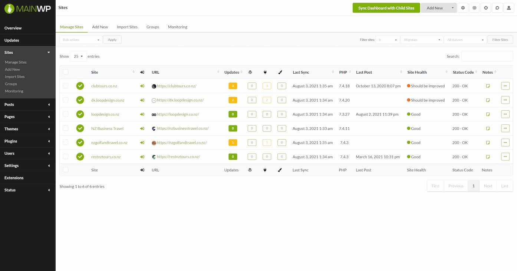
Task: Log in to nzgolfandtravel.co.nz arrow icon
Action: pyautogui.click(x=142, y=143)
